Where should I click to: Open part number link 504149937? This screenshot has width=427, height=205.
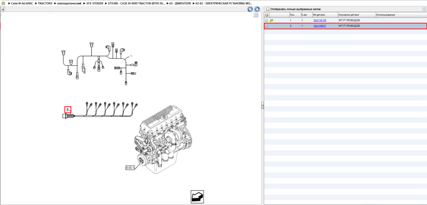pos(320,26)
